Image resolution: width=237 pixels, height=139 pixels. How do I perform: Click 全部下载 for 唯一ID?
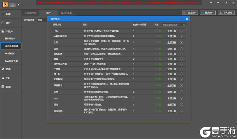click(172, 74)
